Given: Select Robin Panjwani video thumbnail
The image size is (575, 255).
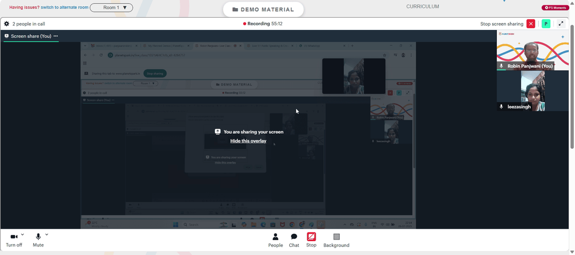Looking at the screenshot, I should (532, 50).
